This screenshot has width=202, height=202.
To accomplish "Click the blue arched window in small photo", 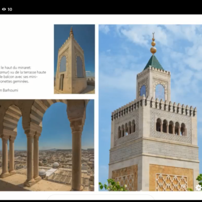I will coord(63,64).
